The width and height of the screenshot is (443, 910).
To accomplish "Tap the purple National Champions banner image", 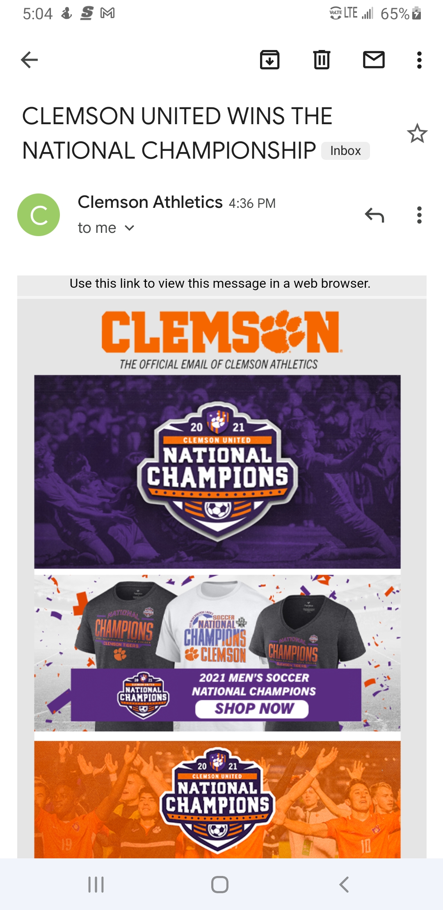I will coord(217,471).
